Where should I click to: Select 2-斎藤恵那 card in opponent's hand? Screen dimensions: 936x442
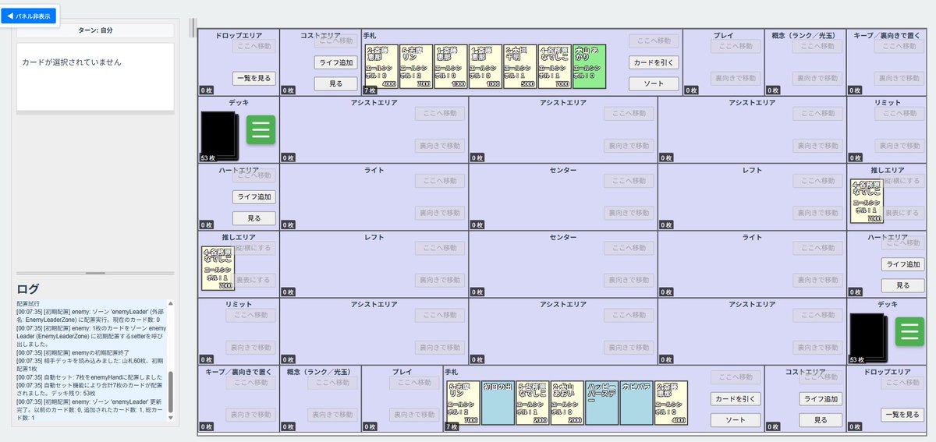click(381, 66)
